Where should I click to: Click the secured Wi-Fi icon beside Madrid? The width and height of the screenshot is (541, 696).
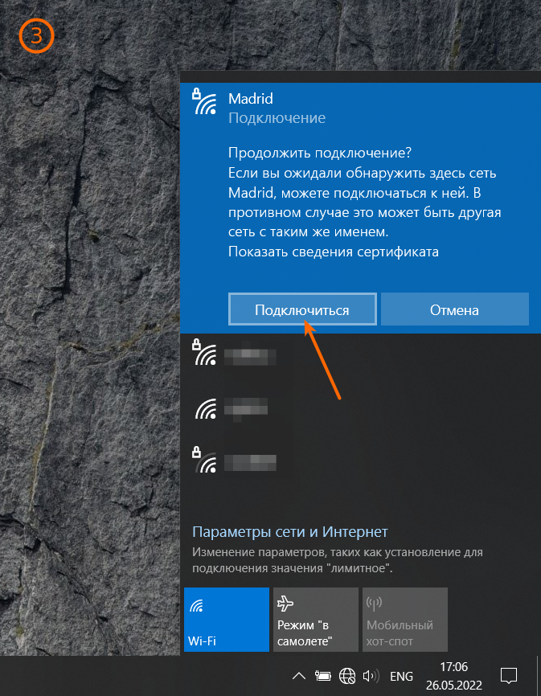pyautogui.click(x=204, y=103)
